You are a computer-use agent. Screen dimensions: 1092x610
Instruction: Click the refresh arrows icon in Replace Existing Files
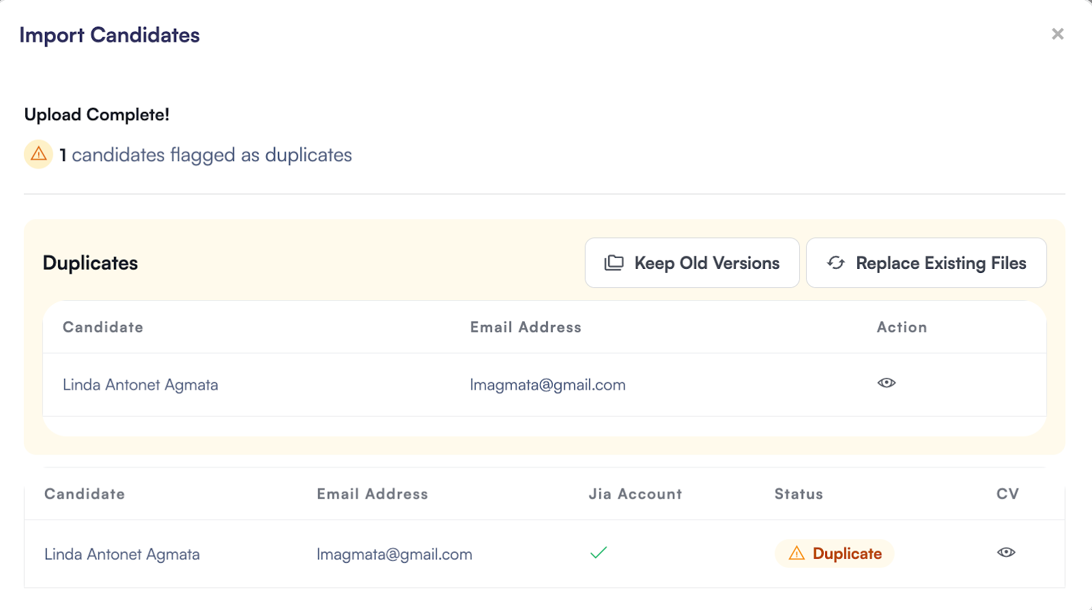835,263
